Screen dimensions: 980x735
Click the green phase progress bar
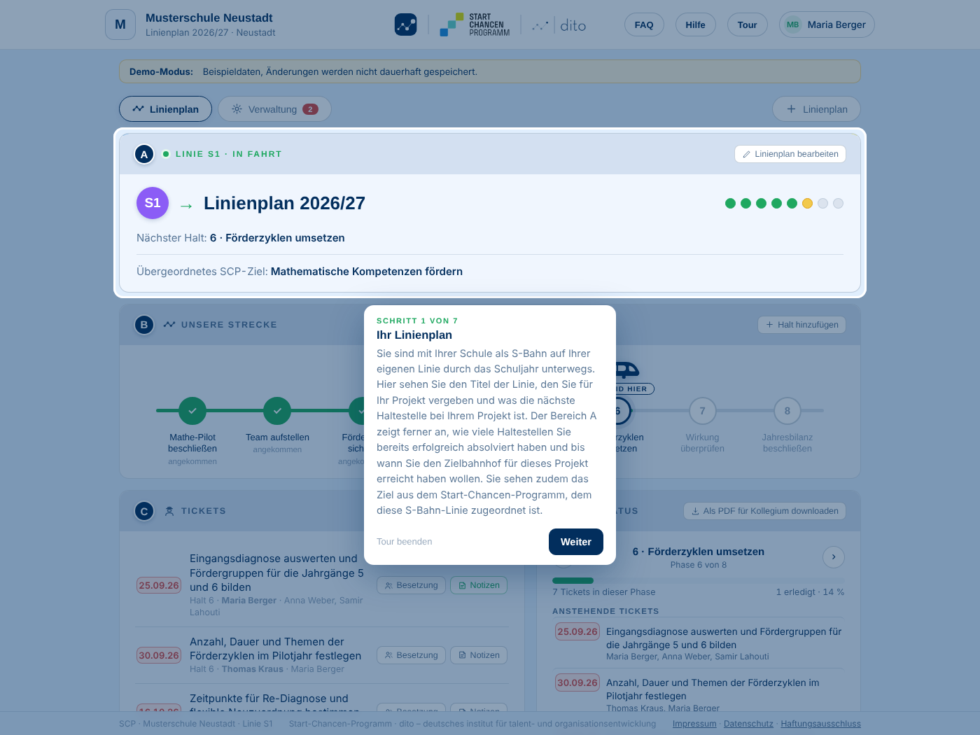[573, 580]
